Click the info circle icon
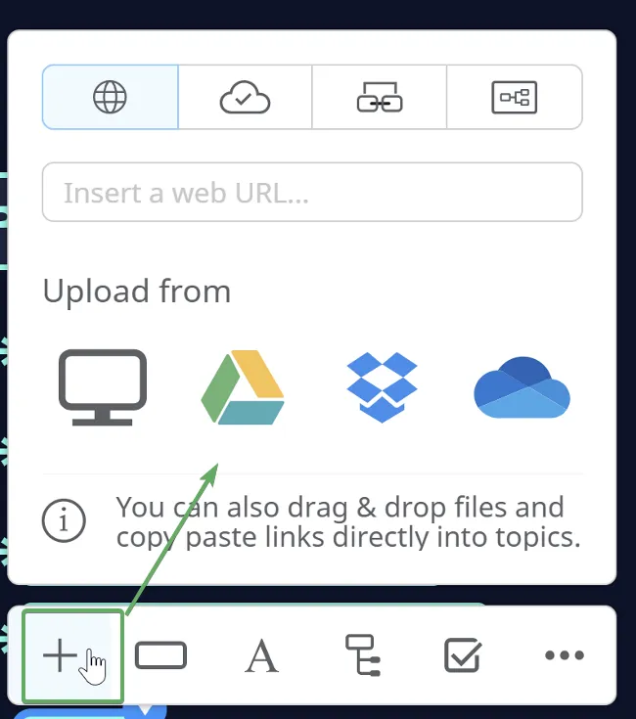 [64, 520]
